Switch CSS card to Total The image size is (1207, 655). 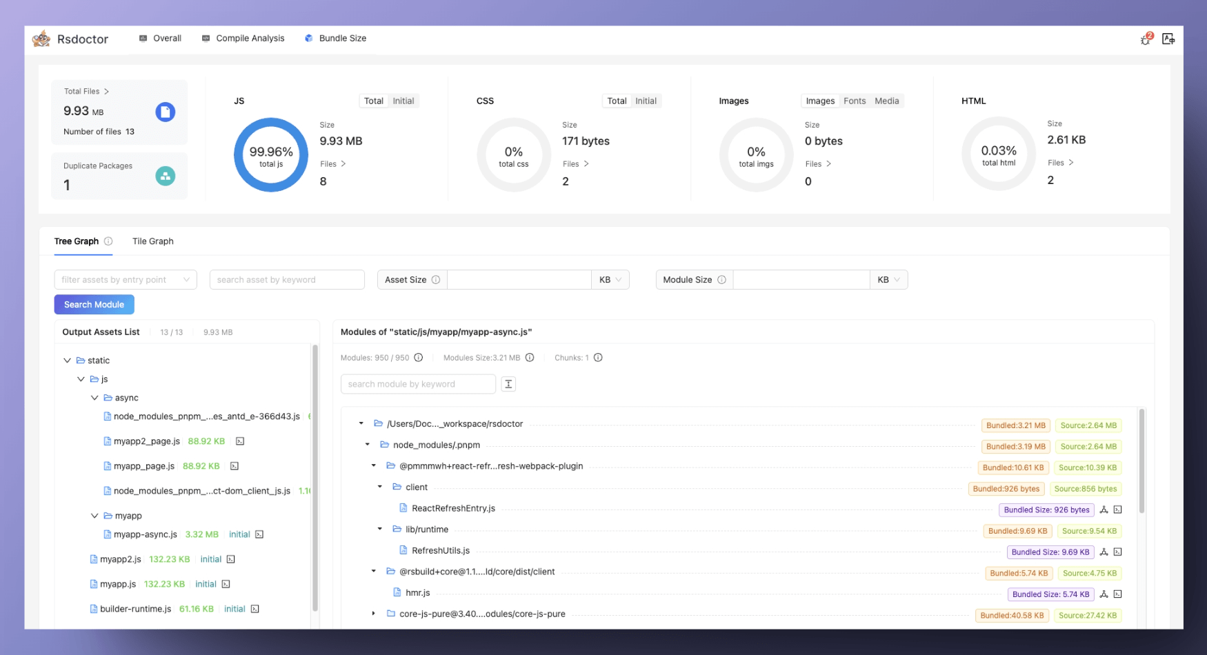617,101
